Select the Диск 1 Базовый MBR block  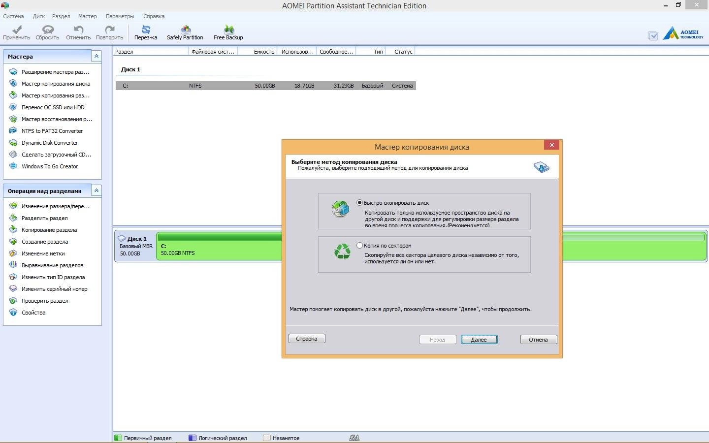click(135, 246)
